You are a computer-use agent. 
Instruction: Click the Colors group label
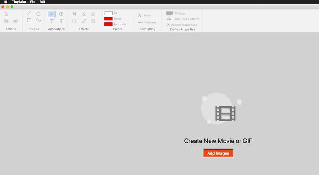pos(118,29)
